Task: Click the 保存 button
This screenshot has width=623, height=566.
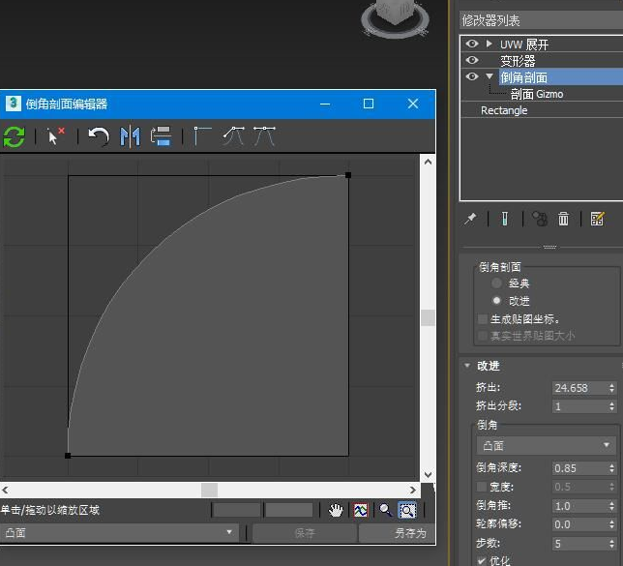Action: coord(305,533)
